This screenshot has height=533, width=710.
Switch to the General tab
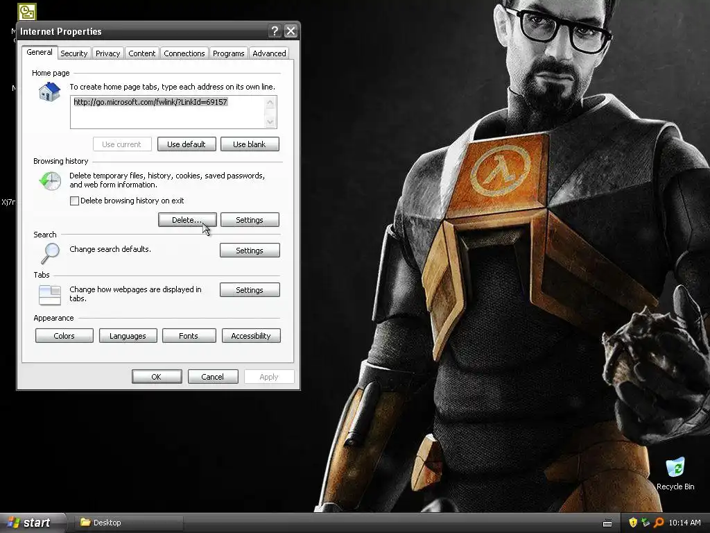click(x=40, y=52)
